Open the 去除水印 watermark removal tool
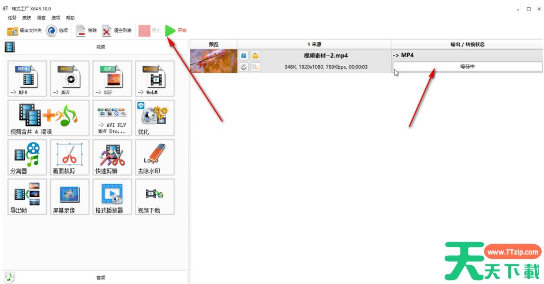This screenshot has width=544, height=284. coord(155,157)
